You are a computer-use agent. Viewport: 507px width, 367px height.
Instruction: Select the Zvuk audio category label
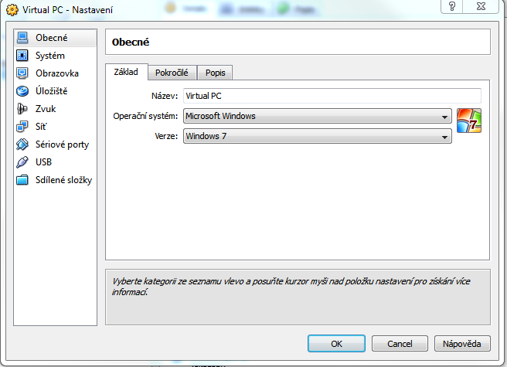tap(46, 109)
